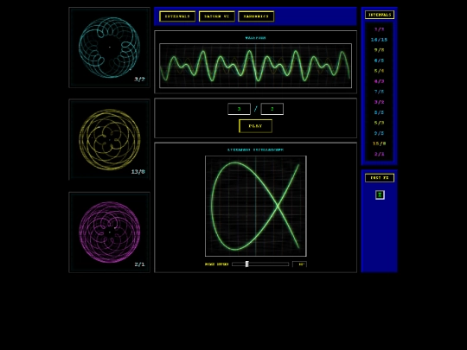Viewport: 467px width, 350px height.
Task: Open the magenta 2/1 harmonograph thumbnail
Action: click(x=109, y=232)
